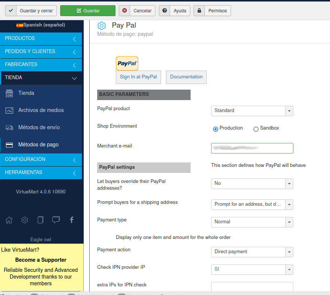Click the hexagon extension icon in sidebar footer

[25, 220]
